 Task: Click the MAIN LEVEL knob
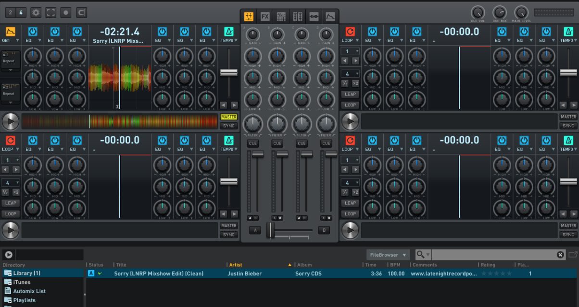coord(521,12)
